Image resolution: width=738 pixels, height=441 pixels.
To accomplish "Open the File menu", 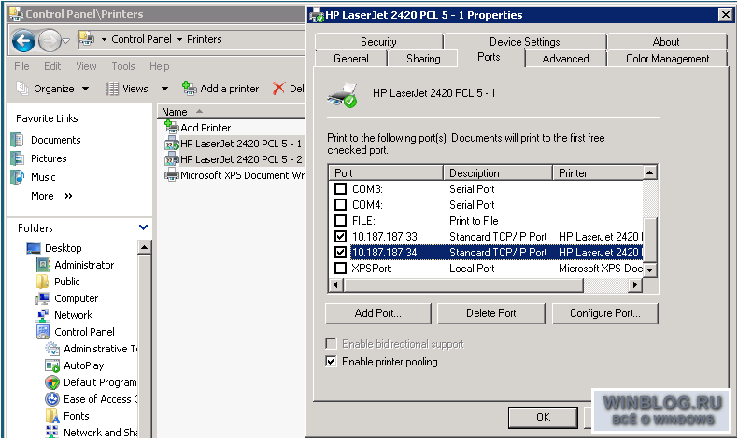I will coord(21,66).
